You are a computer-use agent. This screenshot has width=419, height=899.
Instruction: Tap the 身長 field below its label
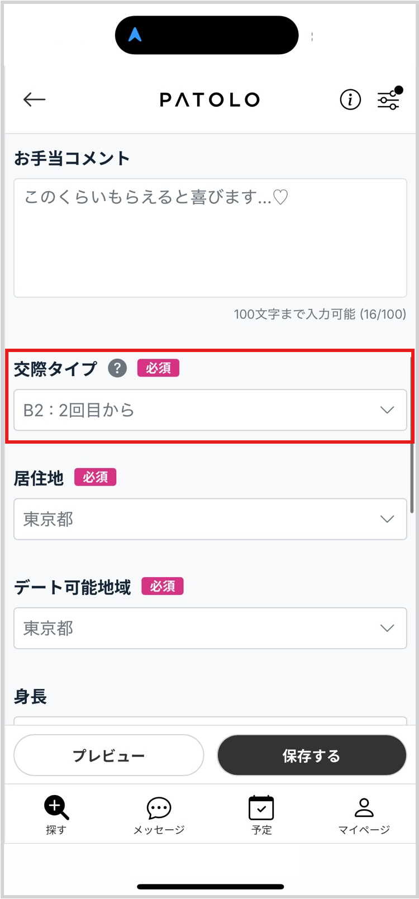210,721
